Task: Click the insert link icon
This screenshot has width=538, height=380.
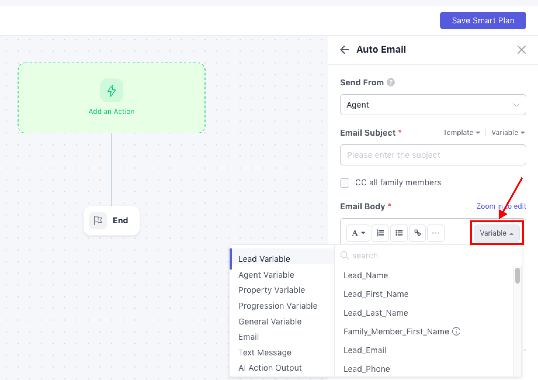Action: coord(417,233)
